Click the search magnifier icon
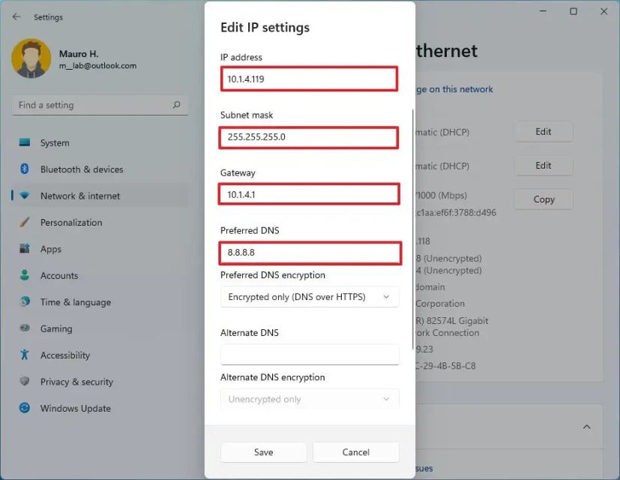Viewport: 620px width, 480px height. [x=177, y=105]
